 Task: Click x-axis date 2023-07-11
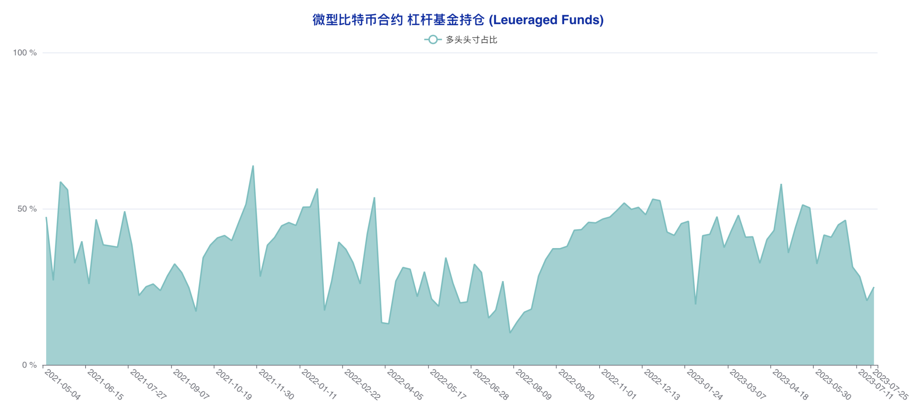[x=876, y=385]
